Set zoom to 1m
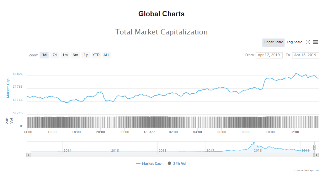324x176 pixels. (65, 55)
